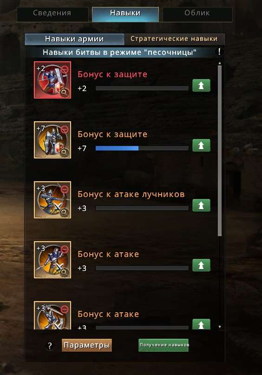The width and height of the screenshot is (262, 375).
Task: Select the Навыки армии tab
Action: click(74, 39)
